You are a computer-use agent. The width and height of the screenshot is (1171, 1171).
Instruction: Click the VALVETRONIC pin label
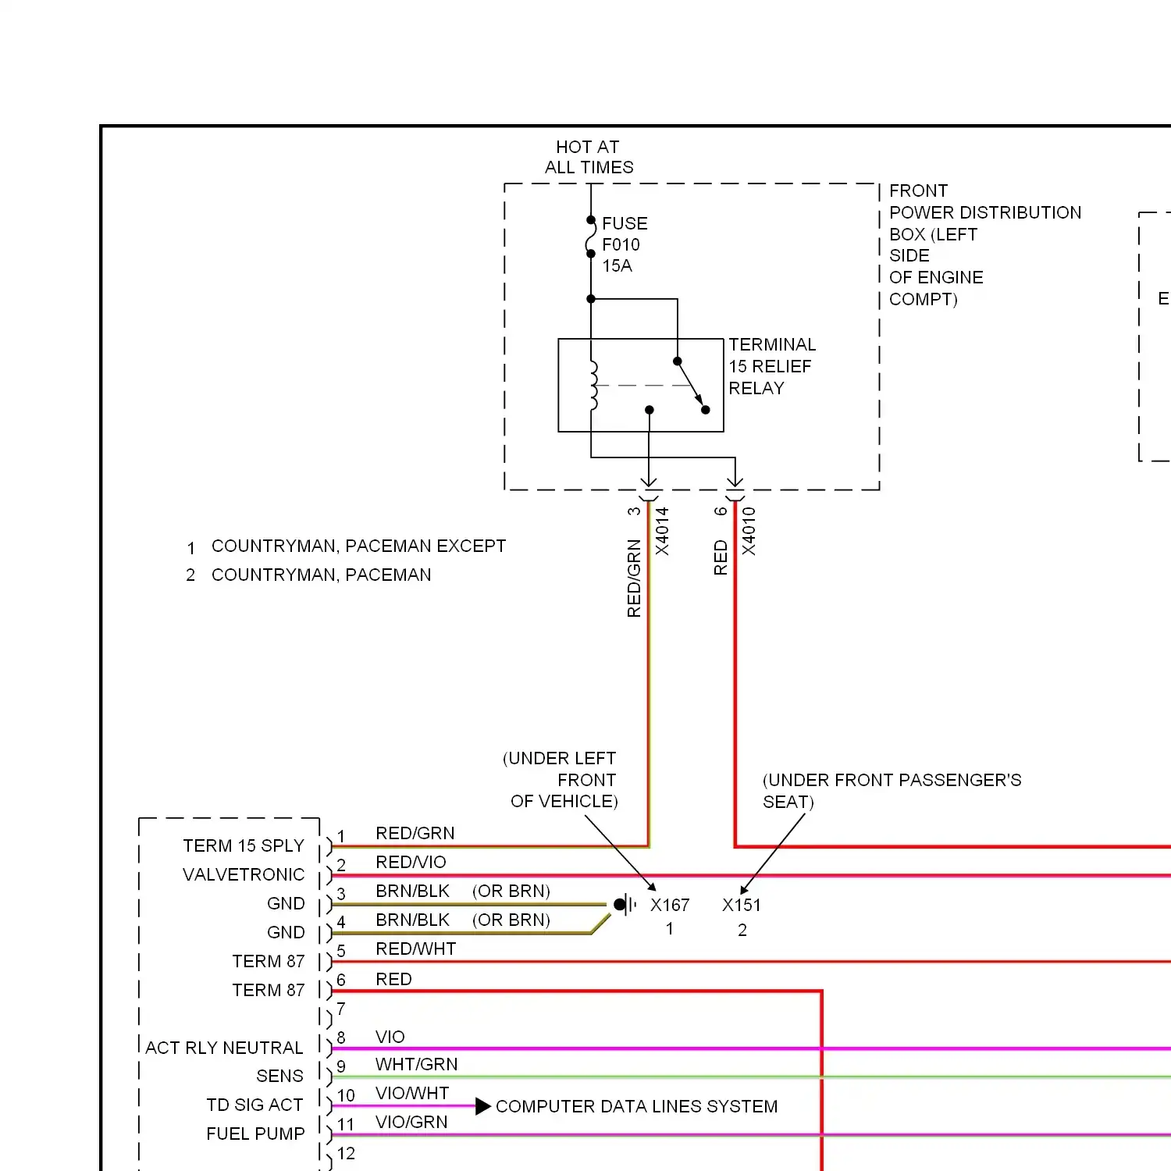(x=244, y=874)
